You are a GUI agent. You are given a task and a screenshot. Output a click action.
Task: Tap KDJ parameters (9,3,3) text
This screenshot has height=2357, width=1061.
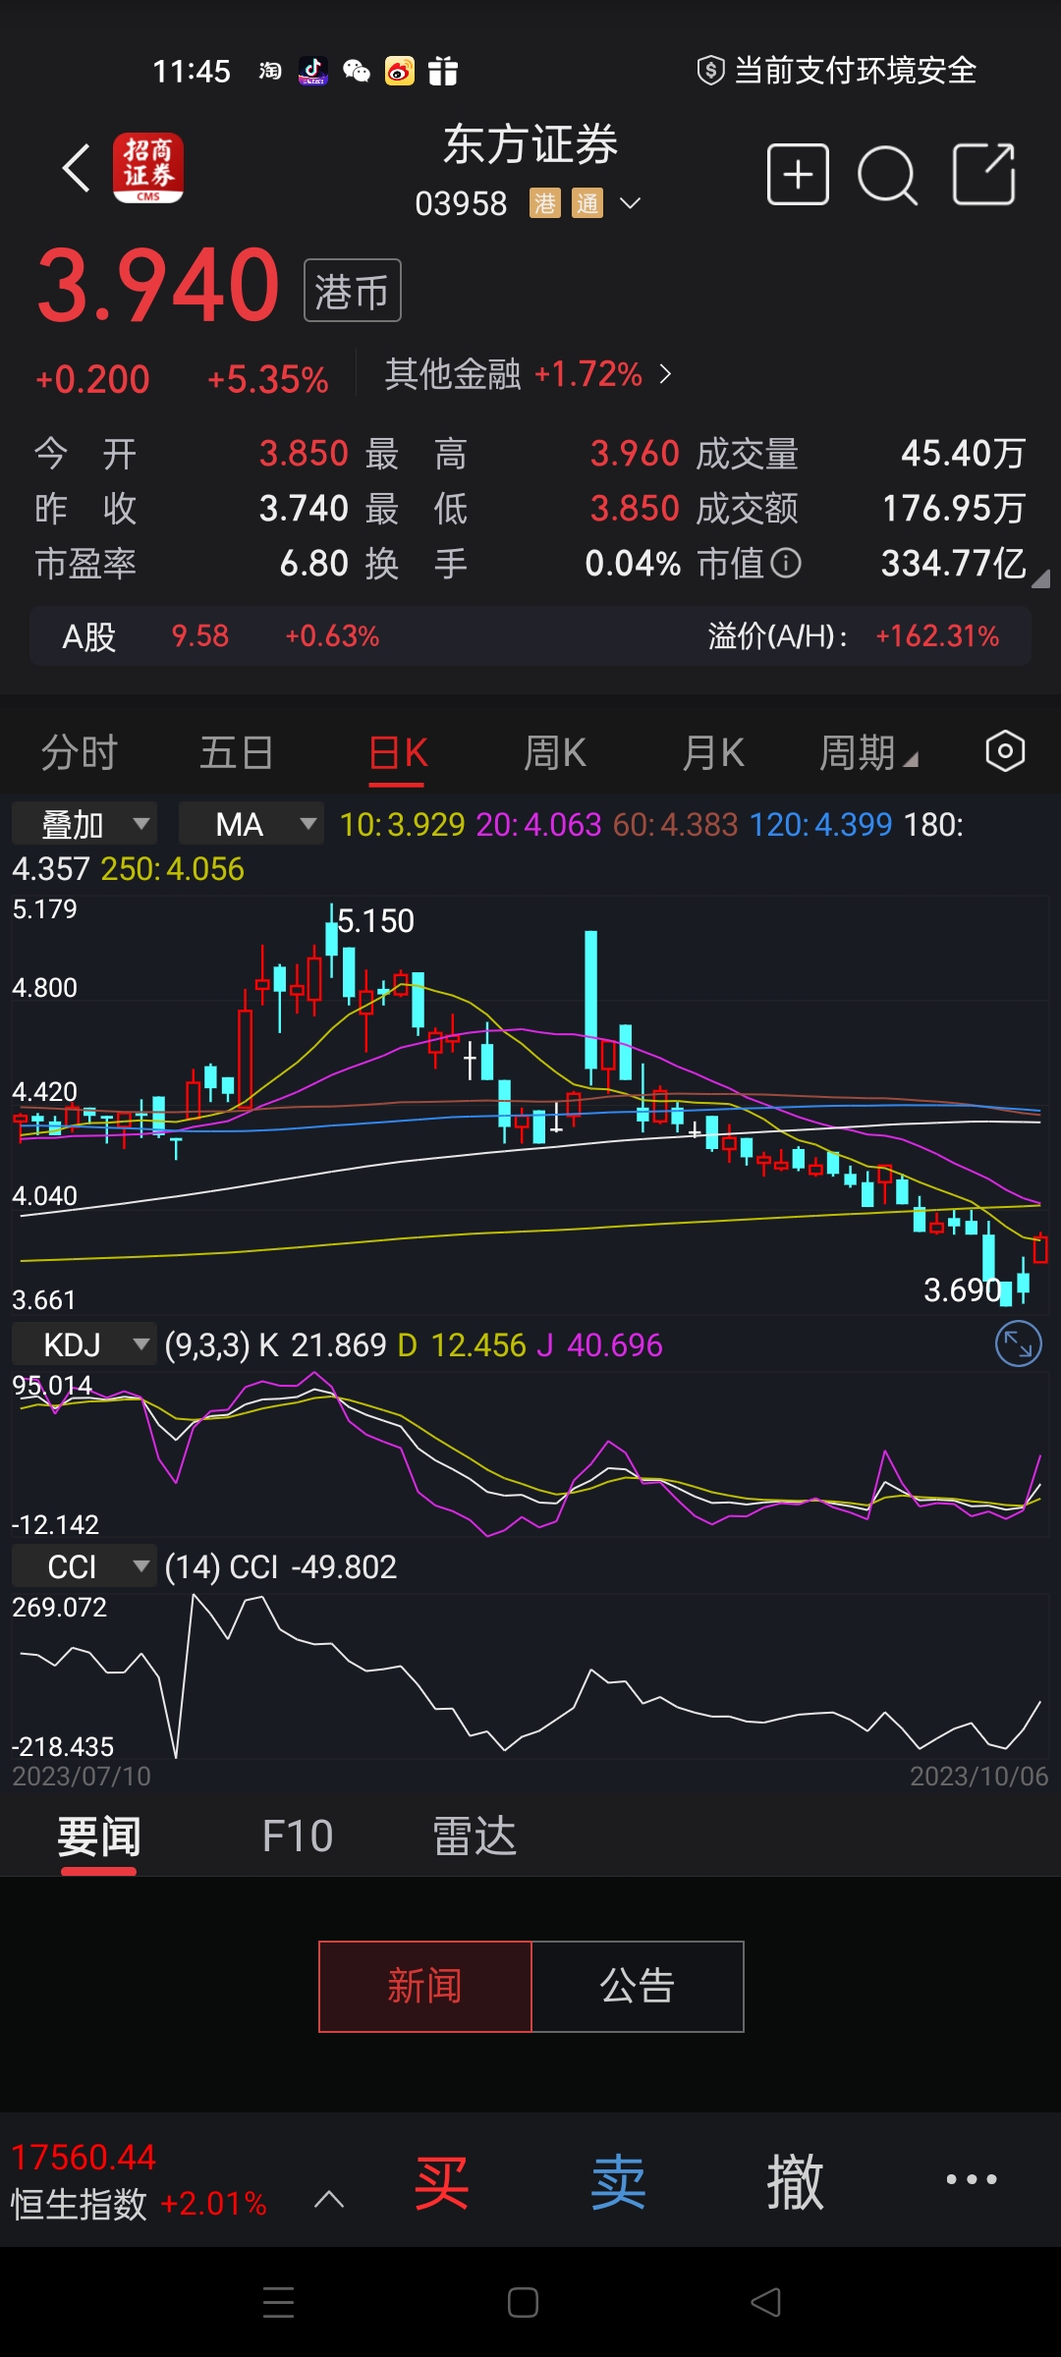(x=207, y=1344)
